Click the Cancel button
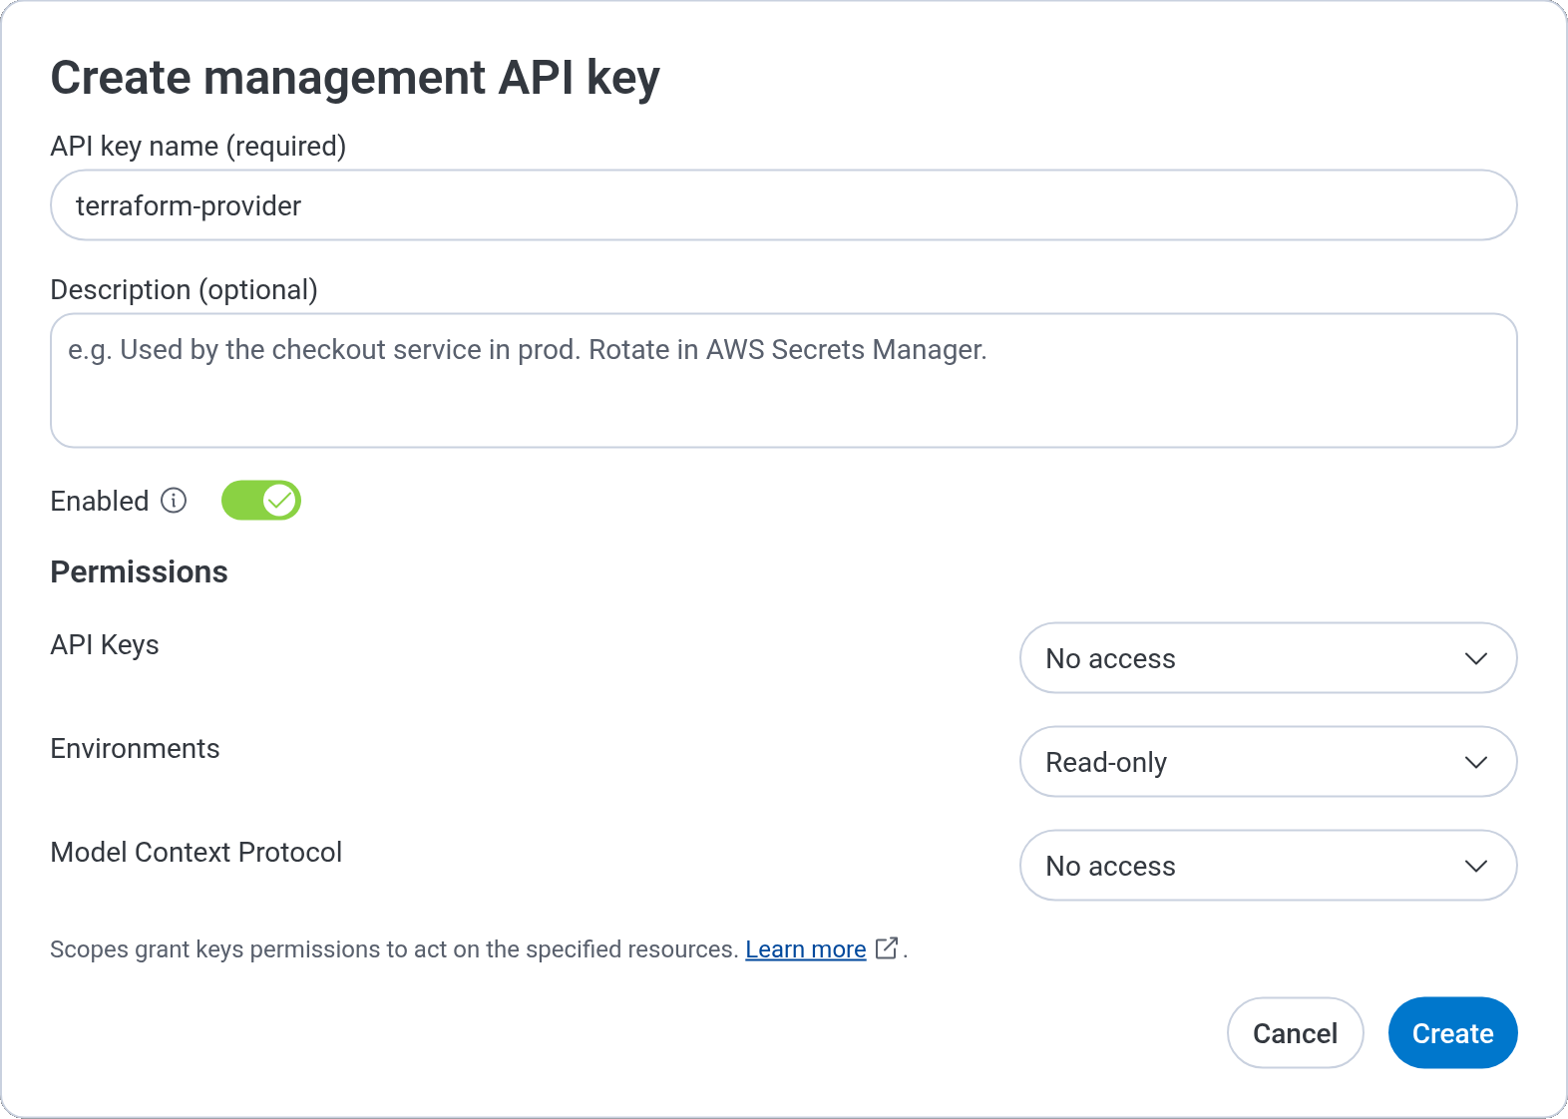 [1295, 1033]
